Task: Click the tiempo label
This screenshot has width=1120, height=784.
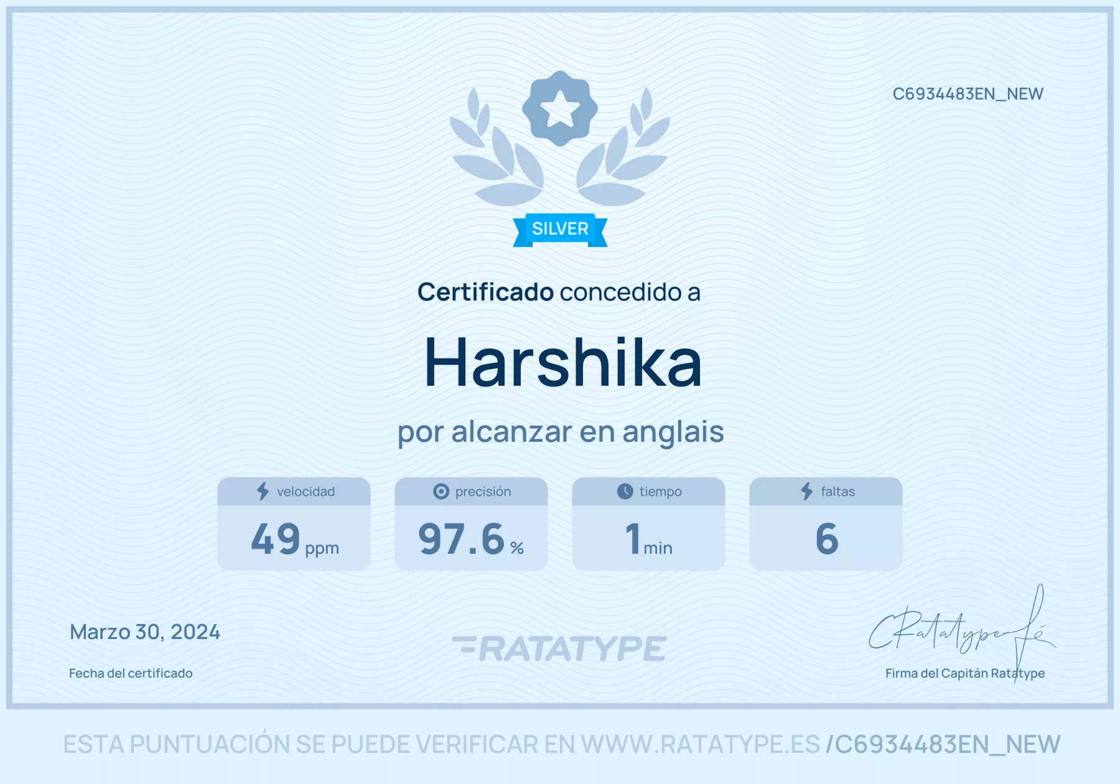Action: (x=660, y=492)
